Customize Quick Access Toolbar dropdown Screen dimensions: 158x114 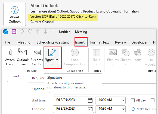pyautogui.click(x=53, y=32)
